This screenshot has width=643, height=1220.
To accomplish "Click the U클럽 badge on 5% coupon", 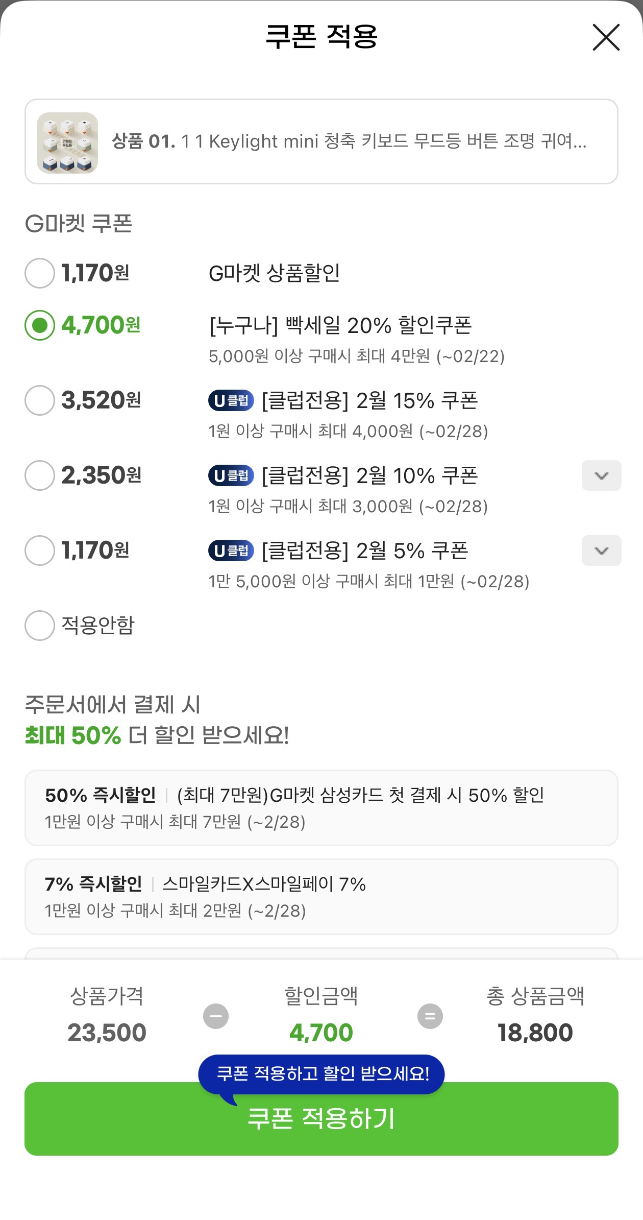I will [x=231, y=551].
